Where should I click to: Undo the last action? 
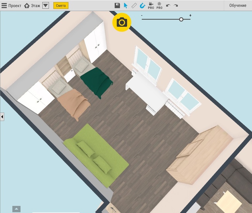(x=168, y=6)
